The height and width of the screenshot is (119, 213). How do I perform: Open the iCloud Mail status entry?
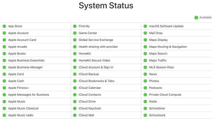[86, 115]
